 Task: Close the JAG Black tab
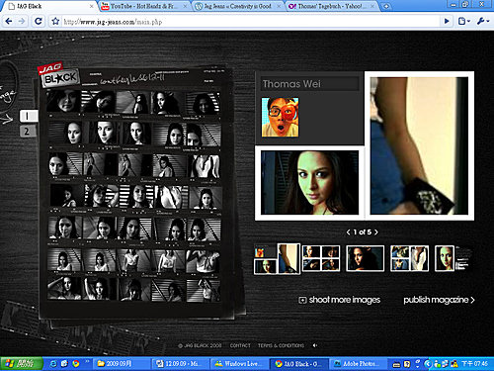[x=91, y=6]
